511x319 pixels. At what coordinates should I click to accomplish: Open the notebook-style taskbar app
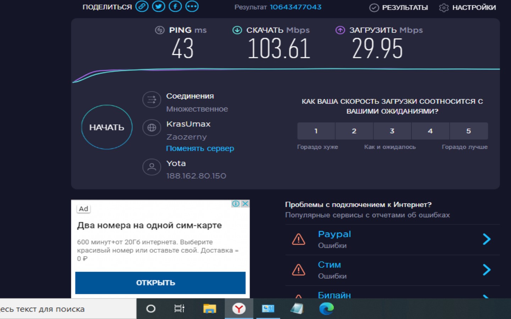297,309
